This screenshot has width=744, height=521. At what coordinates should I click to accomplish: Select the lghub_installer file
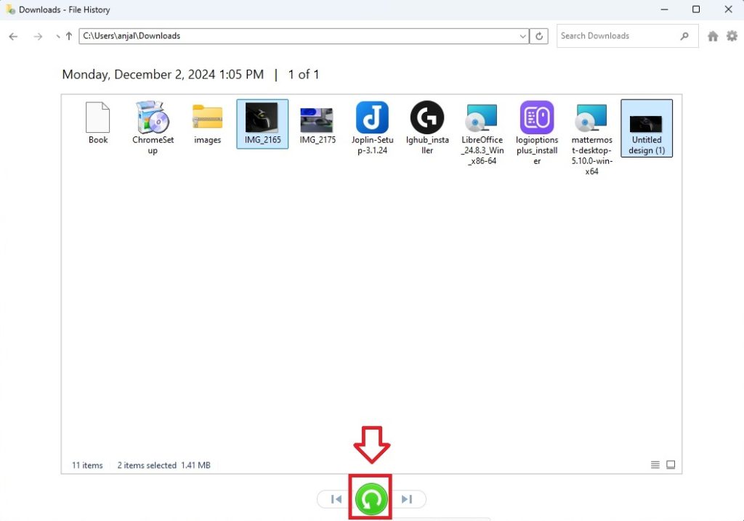click(x=427, y=128)
